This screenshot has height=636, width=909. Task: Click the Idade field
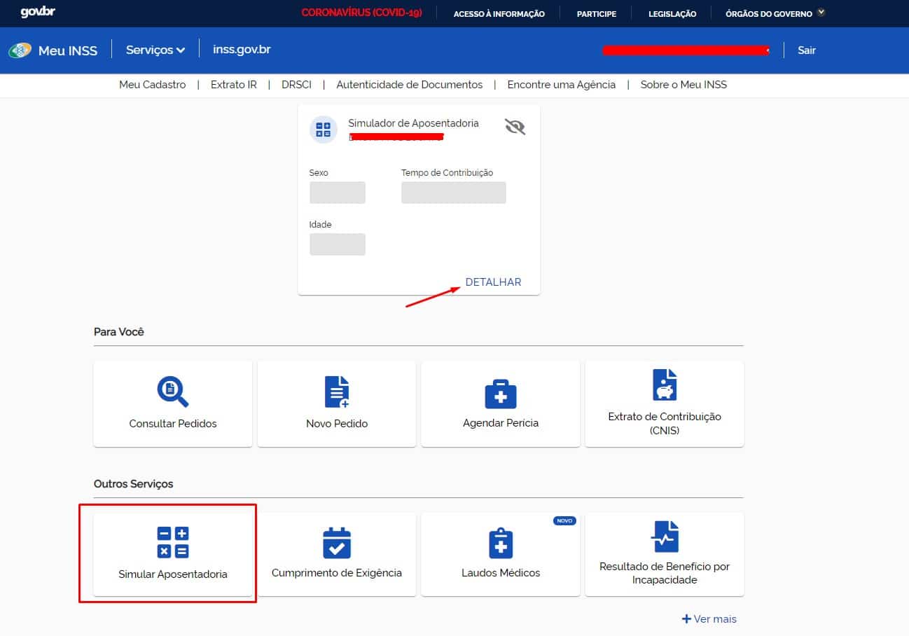coord(338,244)
